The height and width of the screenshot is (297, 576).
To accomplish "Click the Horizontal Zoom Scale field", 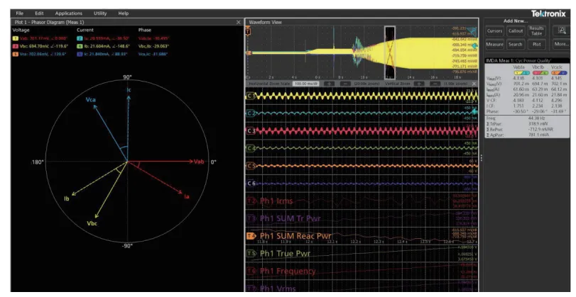I will [308, 83].
